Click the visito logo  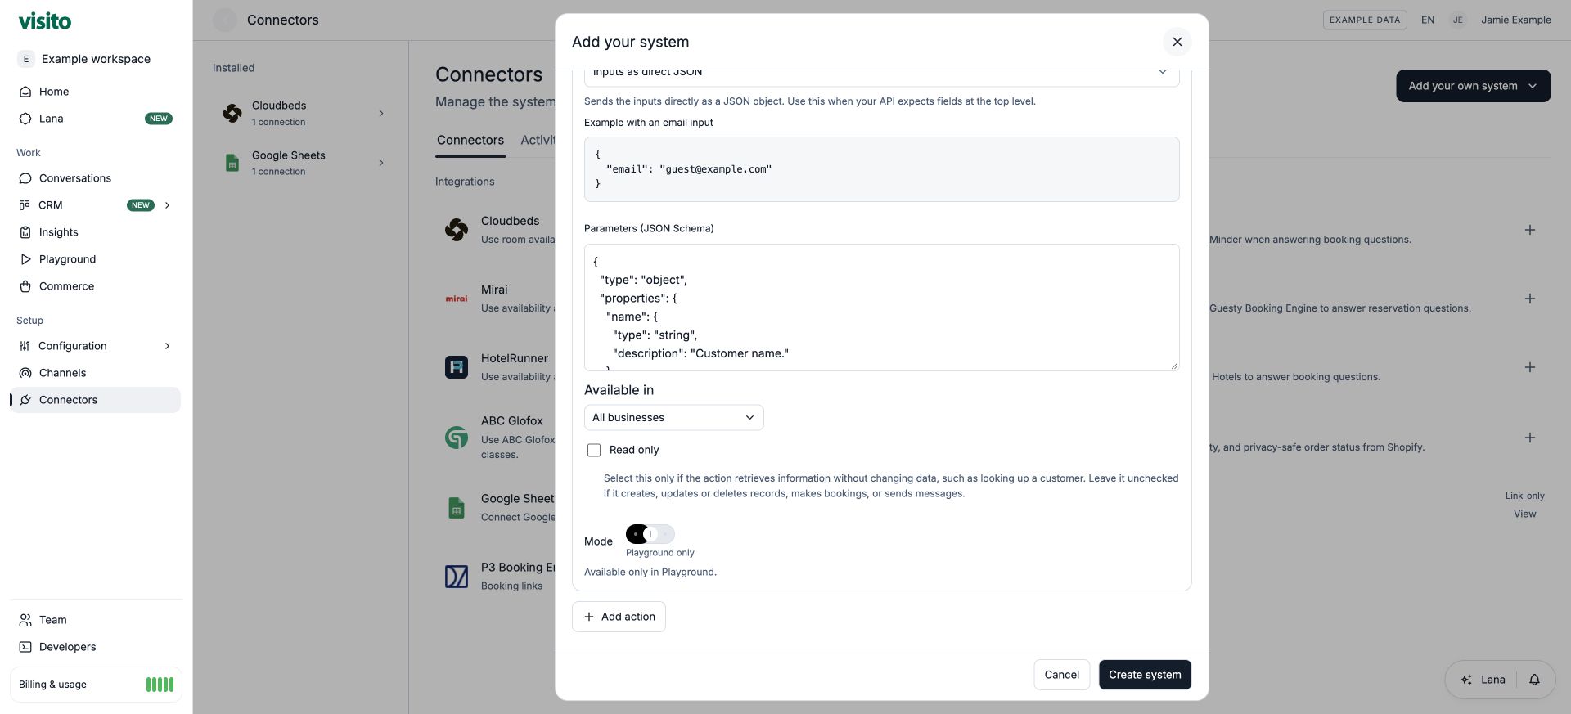point(45,20)
